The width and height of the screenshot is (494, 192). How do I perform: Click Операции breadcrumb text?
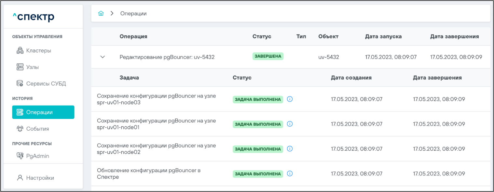[133, 13]
